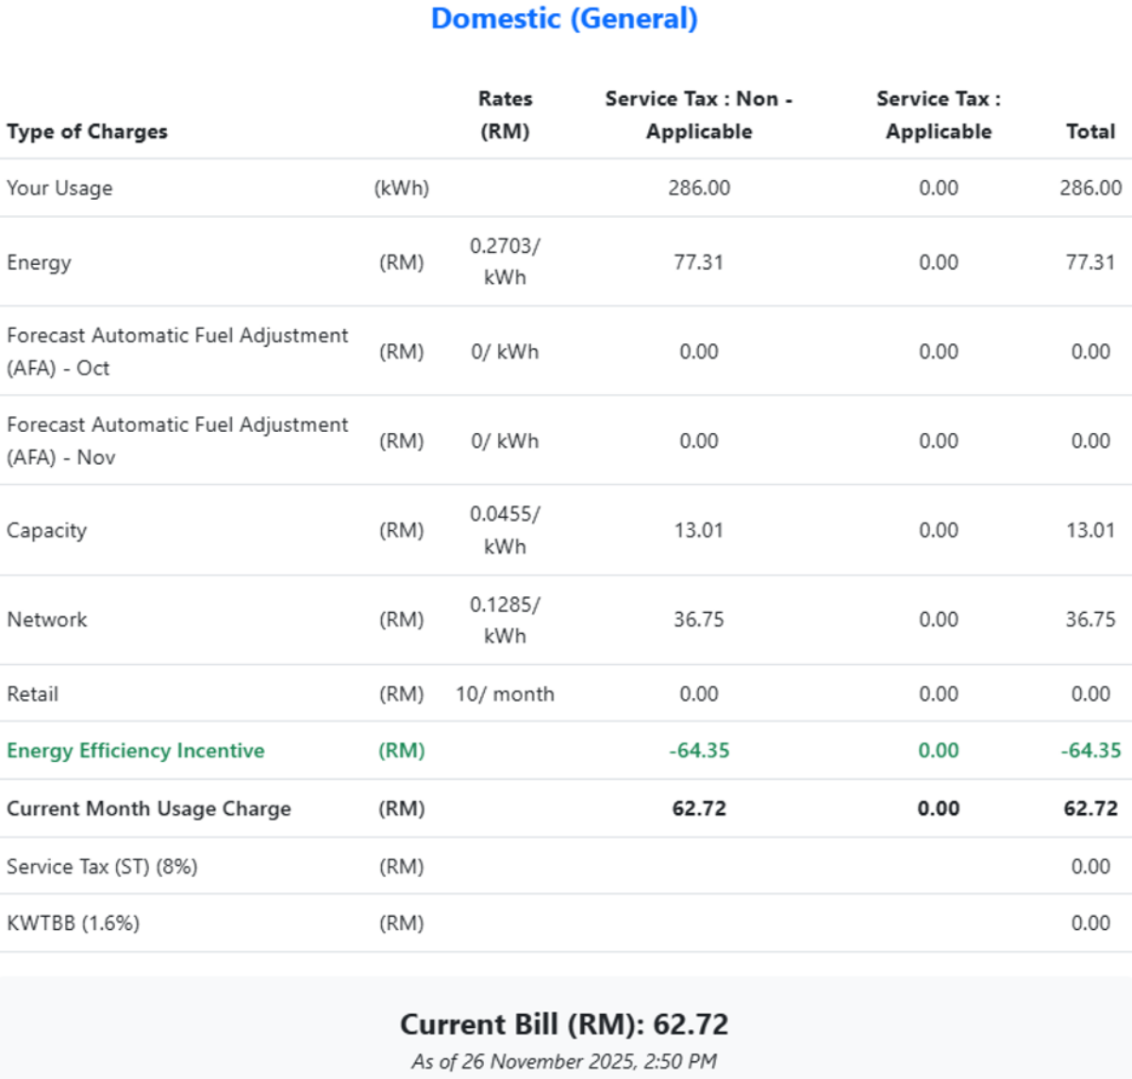Select the Total column header

1090,132
